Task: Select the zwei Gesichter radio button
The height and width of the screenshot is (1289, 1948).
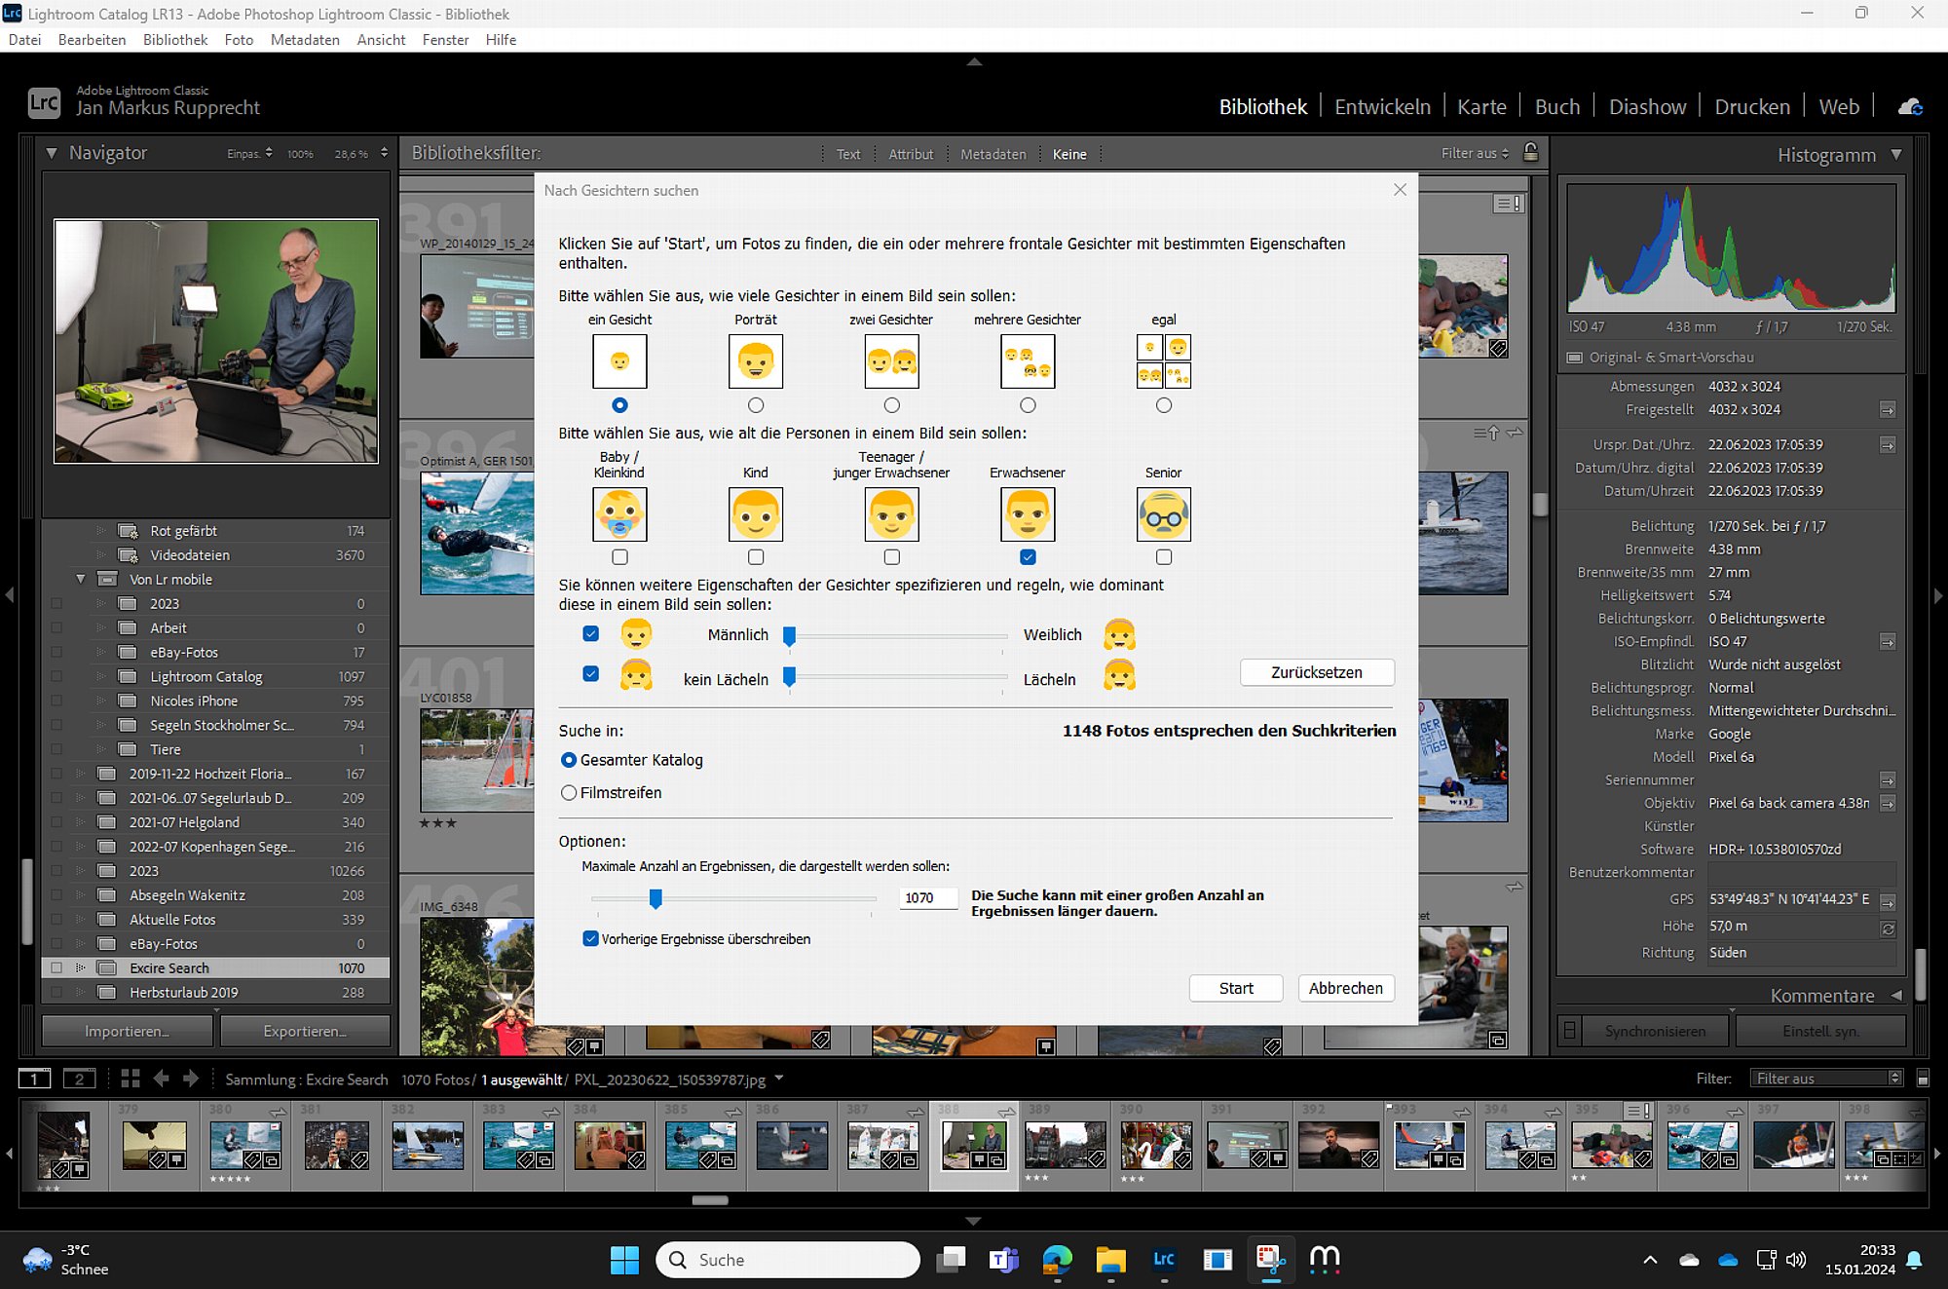Action: point(891,405)
